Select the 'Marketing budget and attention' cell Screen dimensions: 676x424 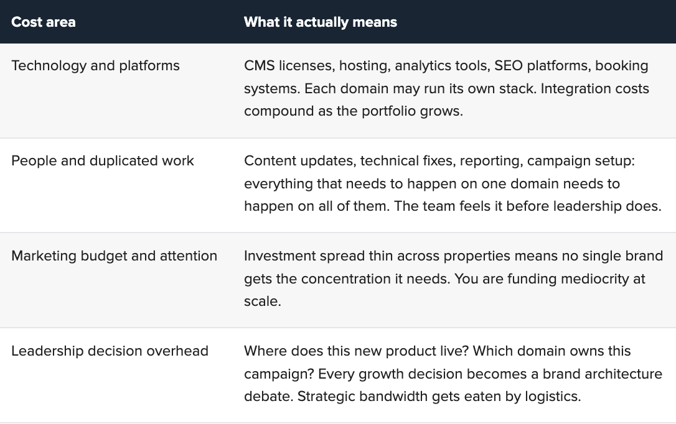[x=115, y=256]
